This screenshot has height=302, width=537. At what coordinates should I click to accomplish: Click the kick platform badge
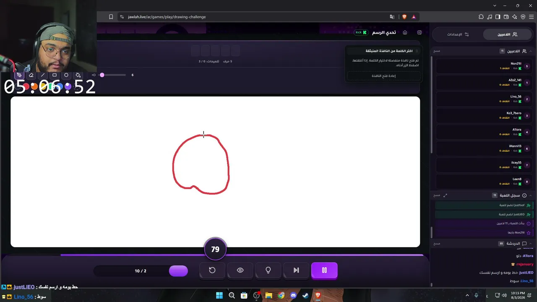point(361,32)
